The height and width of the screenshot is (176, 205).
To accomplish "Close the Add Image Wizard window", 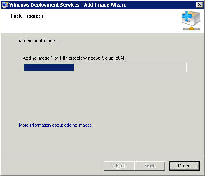I will [200, 5].
